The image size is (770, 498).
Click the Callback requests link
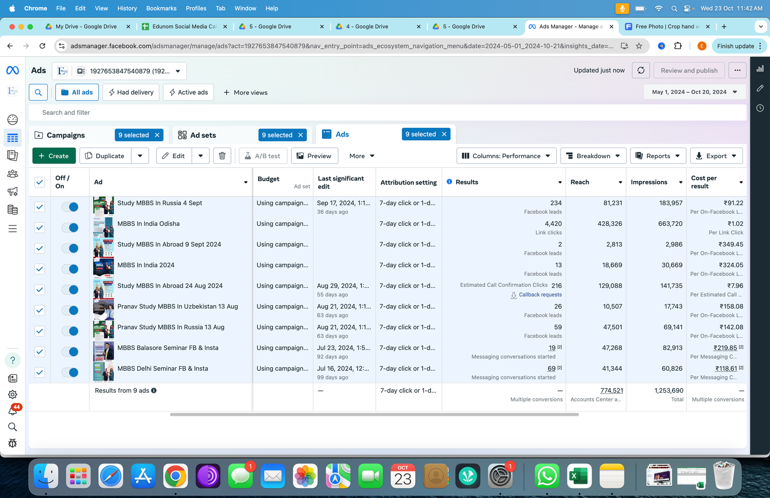point(540,295)
